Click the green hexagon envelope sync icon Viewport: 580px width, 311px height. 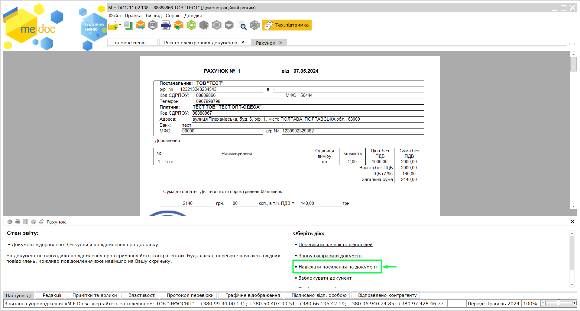191,25
